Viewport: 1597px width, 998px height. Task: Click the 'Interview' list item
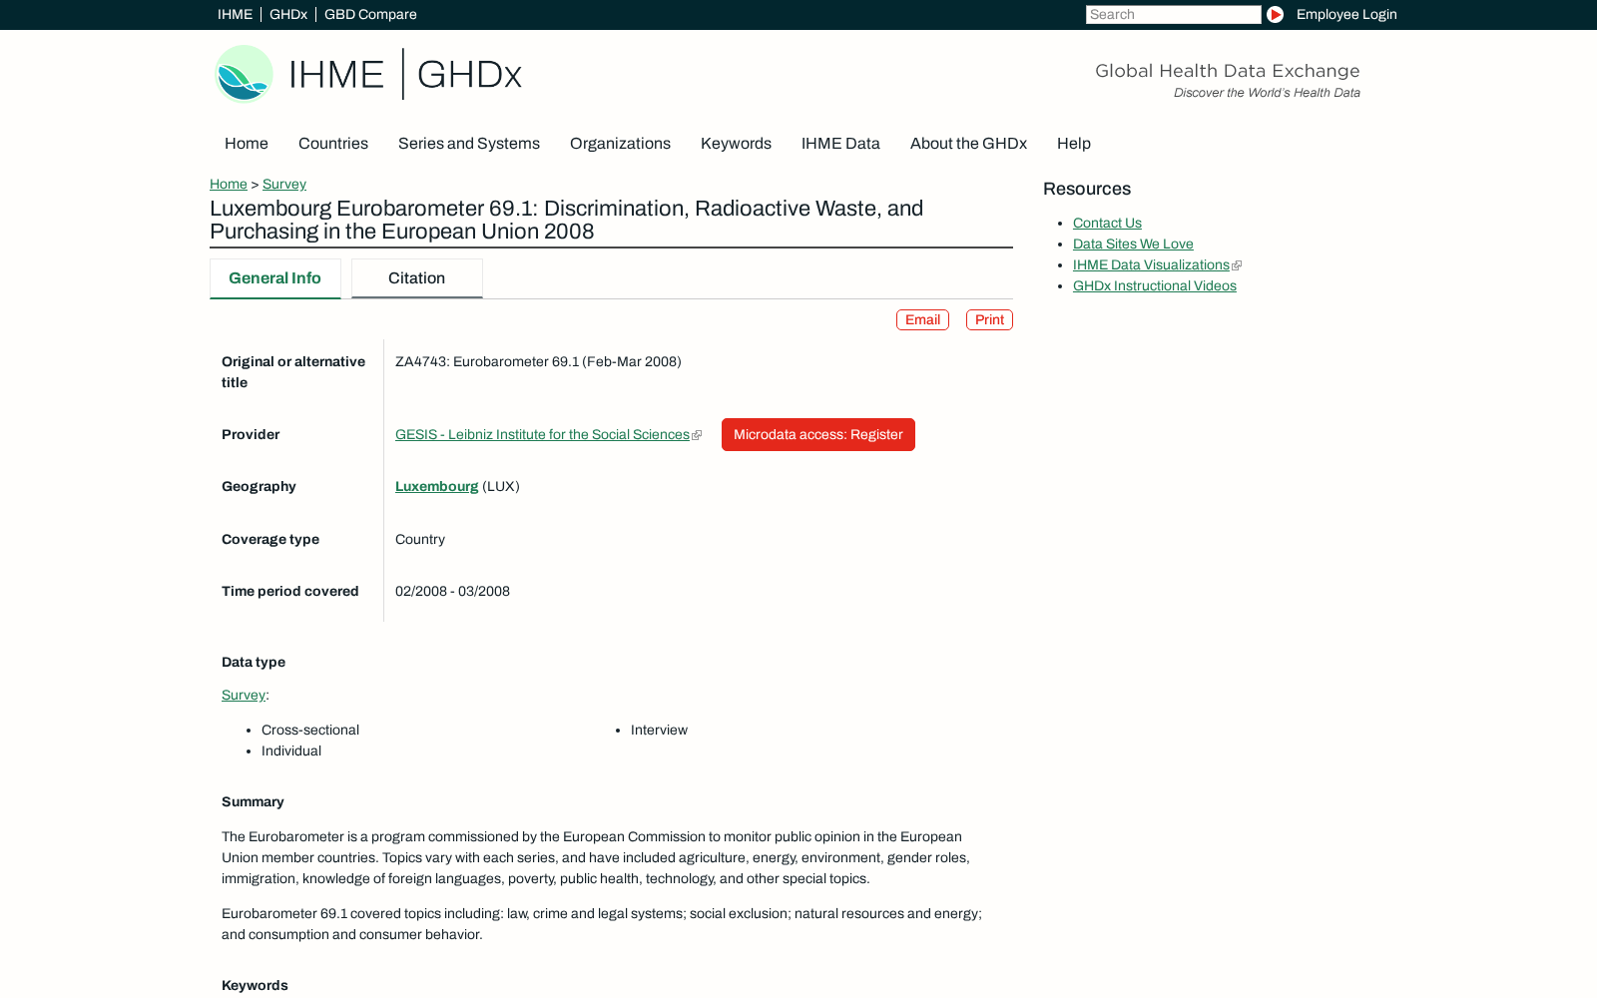point(659,731)
